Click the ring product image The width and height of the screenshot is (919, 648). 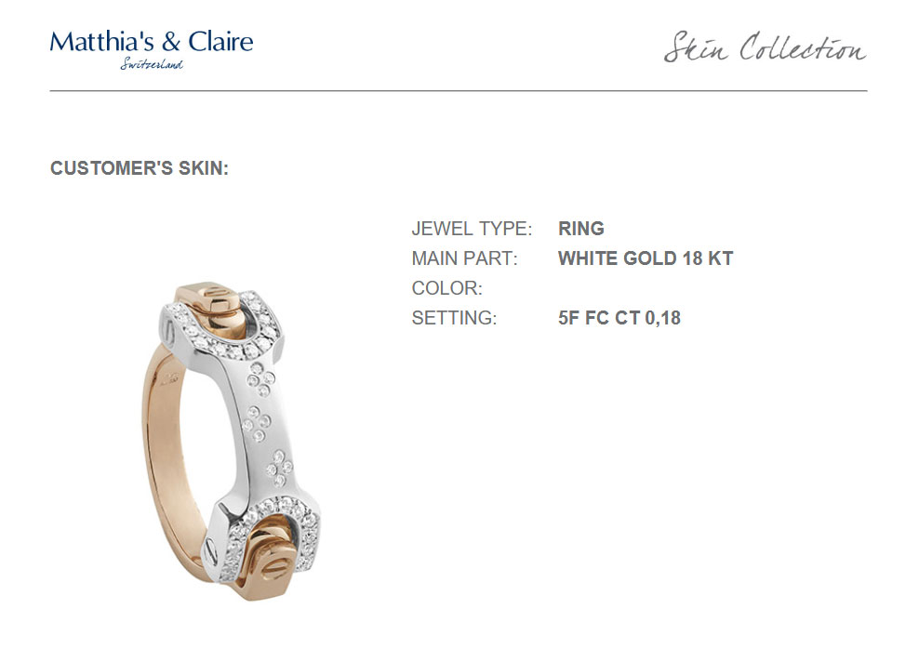tap(231, 442)
